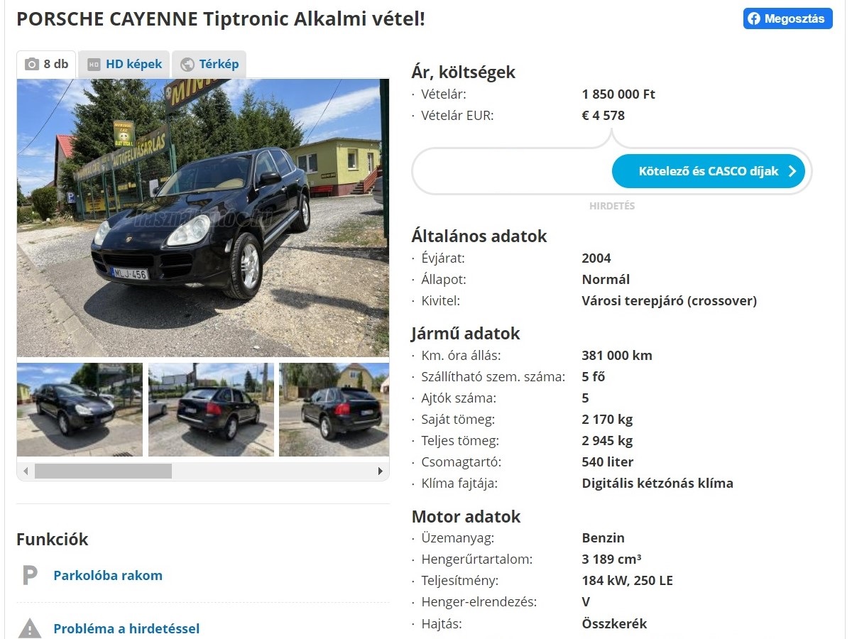Viewport: 852px width, 639px height.
Task: Open the Térkép tab
Action: tap(209, 64)
